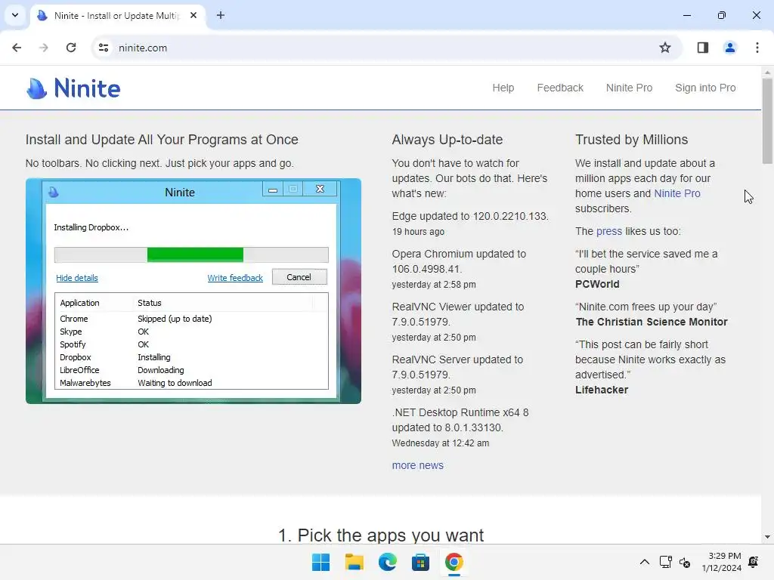Click 'The Christian Science Monitor' text

651,322
